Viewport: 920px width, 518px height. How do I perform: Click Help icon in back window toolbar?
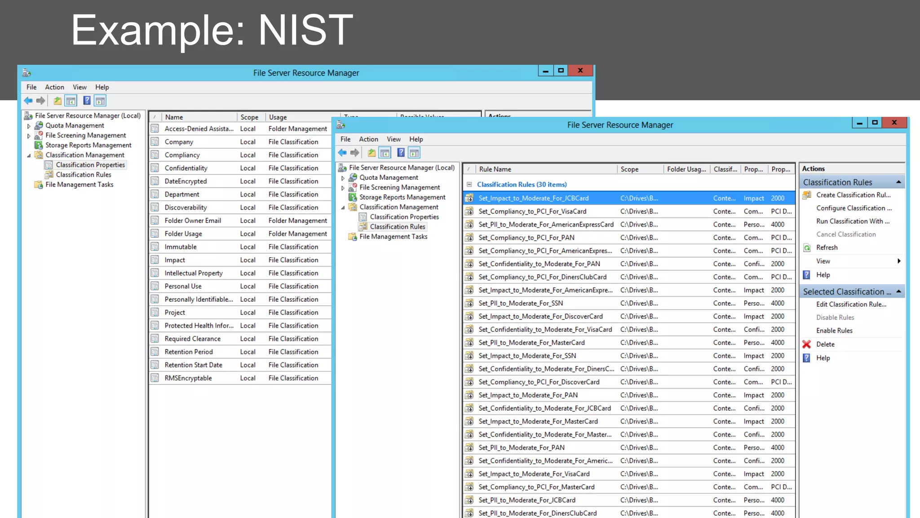point(87,101)
